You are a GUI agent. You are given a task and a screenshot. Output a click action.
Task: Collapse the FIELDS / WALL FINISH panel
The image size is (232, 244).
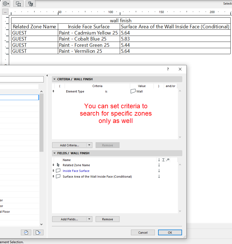pos(54,153)
